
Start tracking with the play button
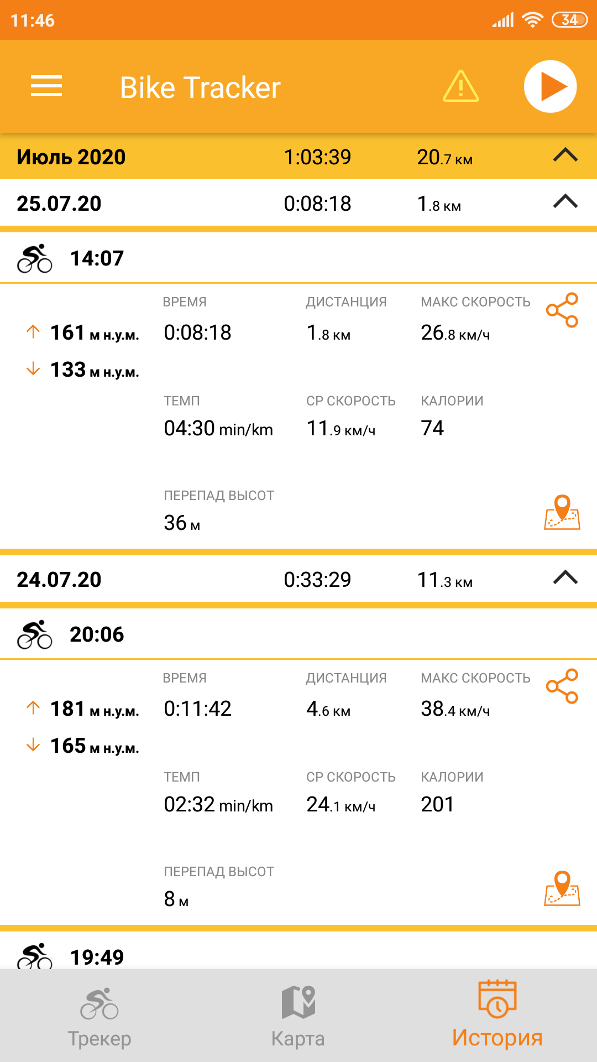click(550, 86)
